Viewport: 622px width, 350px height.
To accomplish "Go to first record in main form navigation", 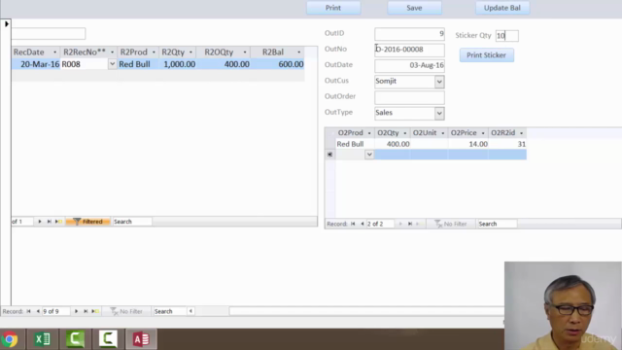I will (28, 311).
